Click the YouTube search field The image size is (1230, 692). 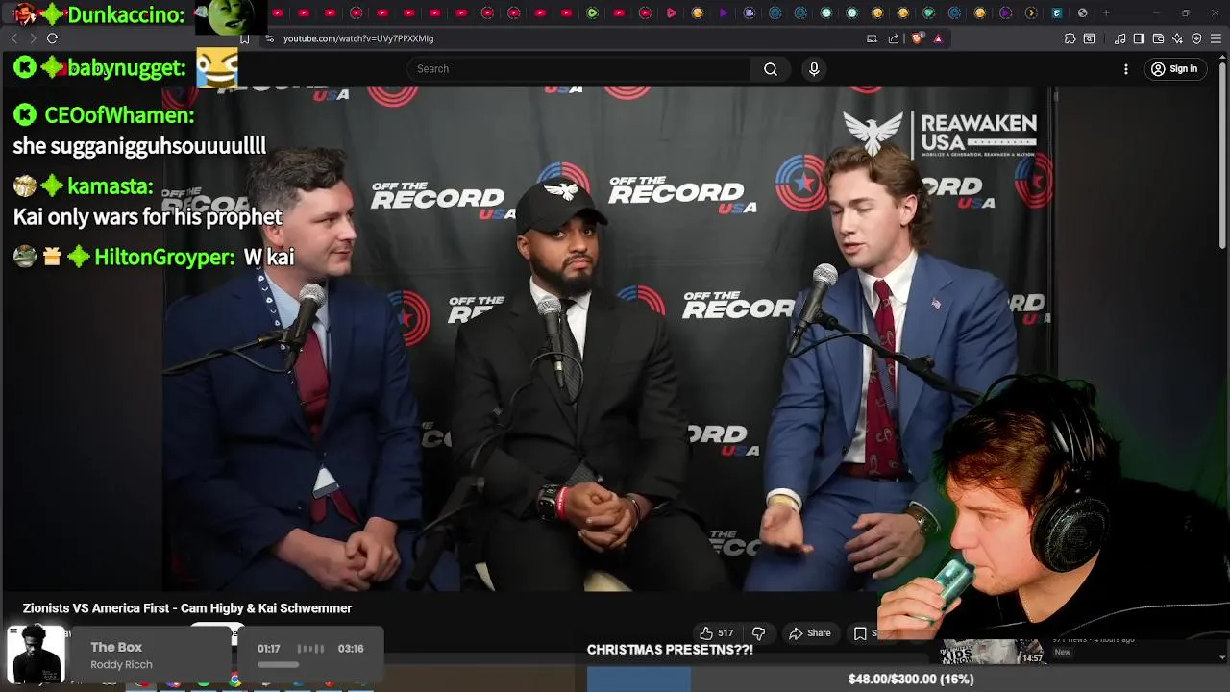tap(578, 69)
